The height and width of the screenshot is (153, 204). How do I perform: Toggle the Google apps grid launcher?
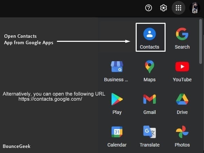pos(178,8)
